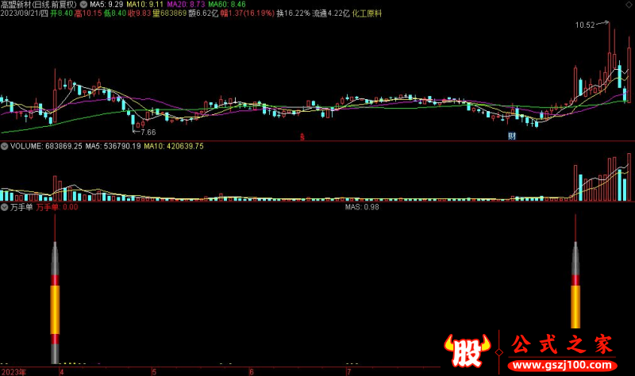Viewport: 635px width, 376px height.
Task: Select the MA20: 8.73 moving average label
Action: click(x=187, y=5)
